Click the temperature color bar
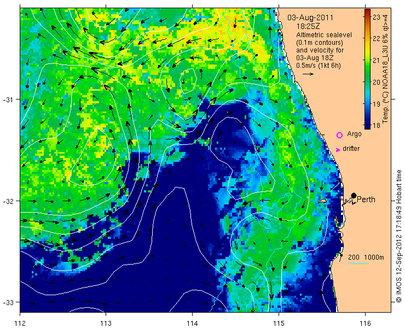Image resolution: width=405 pixels, height=328 pixels. click(x=367, y=69)
